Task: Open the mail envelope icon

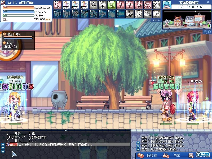Action: click(x=5, y=20)
